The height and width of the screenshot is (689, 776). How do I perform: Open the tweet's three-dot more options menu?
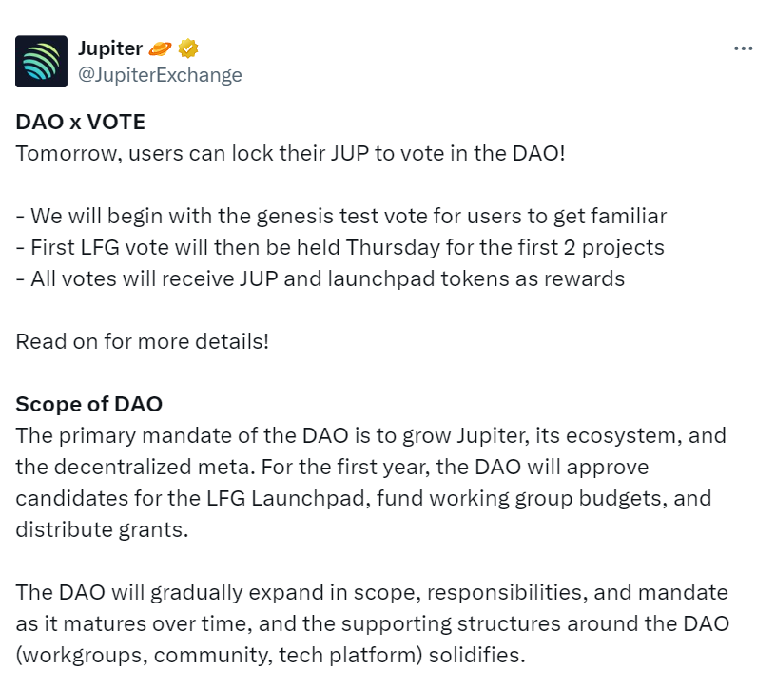click(743, 48)
